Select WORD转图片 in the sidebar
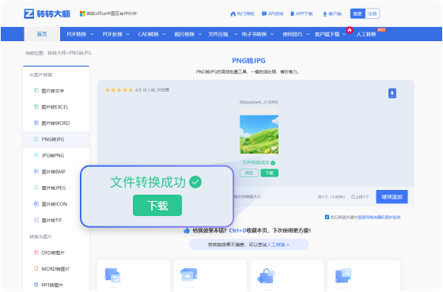Viewport: 443px width, 292px height. [56, 268]
